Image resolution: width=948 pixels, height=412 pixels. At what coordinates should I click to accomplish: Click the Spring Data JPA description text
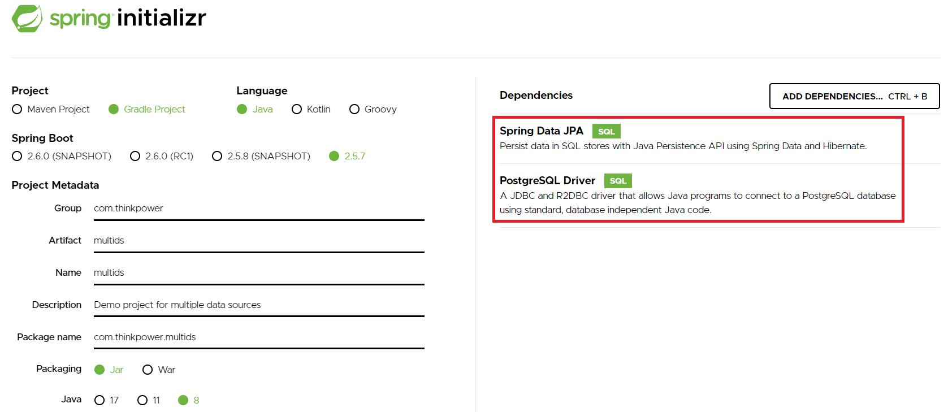(x=683, y=146)
